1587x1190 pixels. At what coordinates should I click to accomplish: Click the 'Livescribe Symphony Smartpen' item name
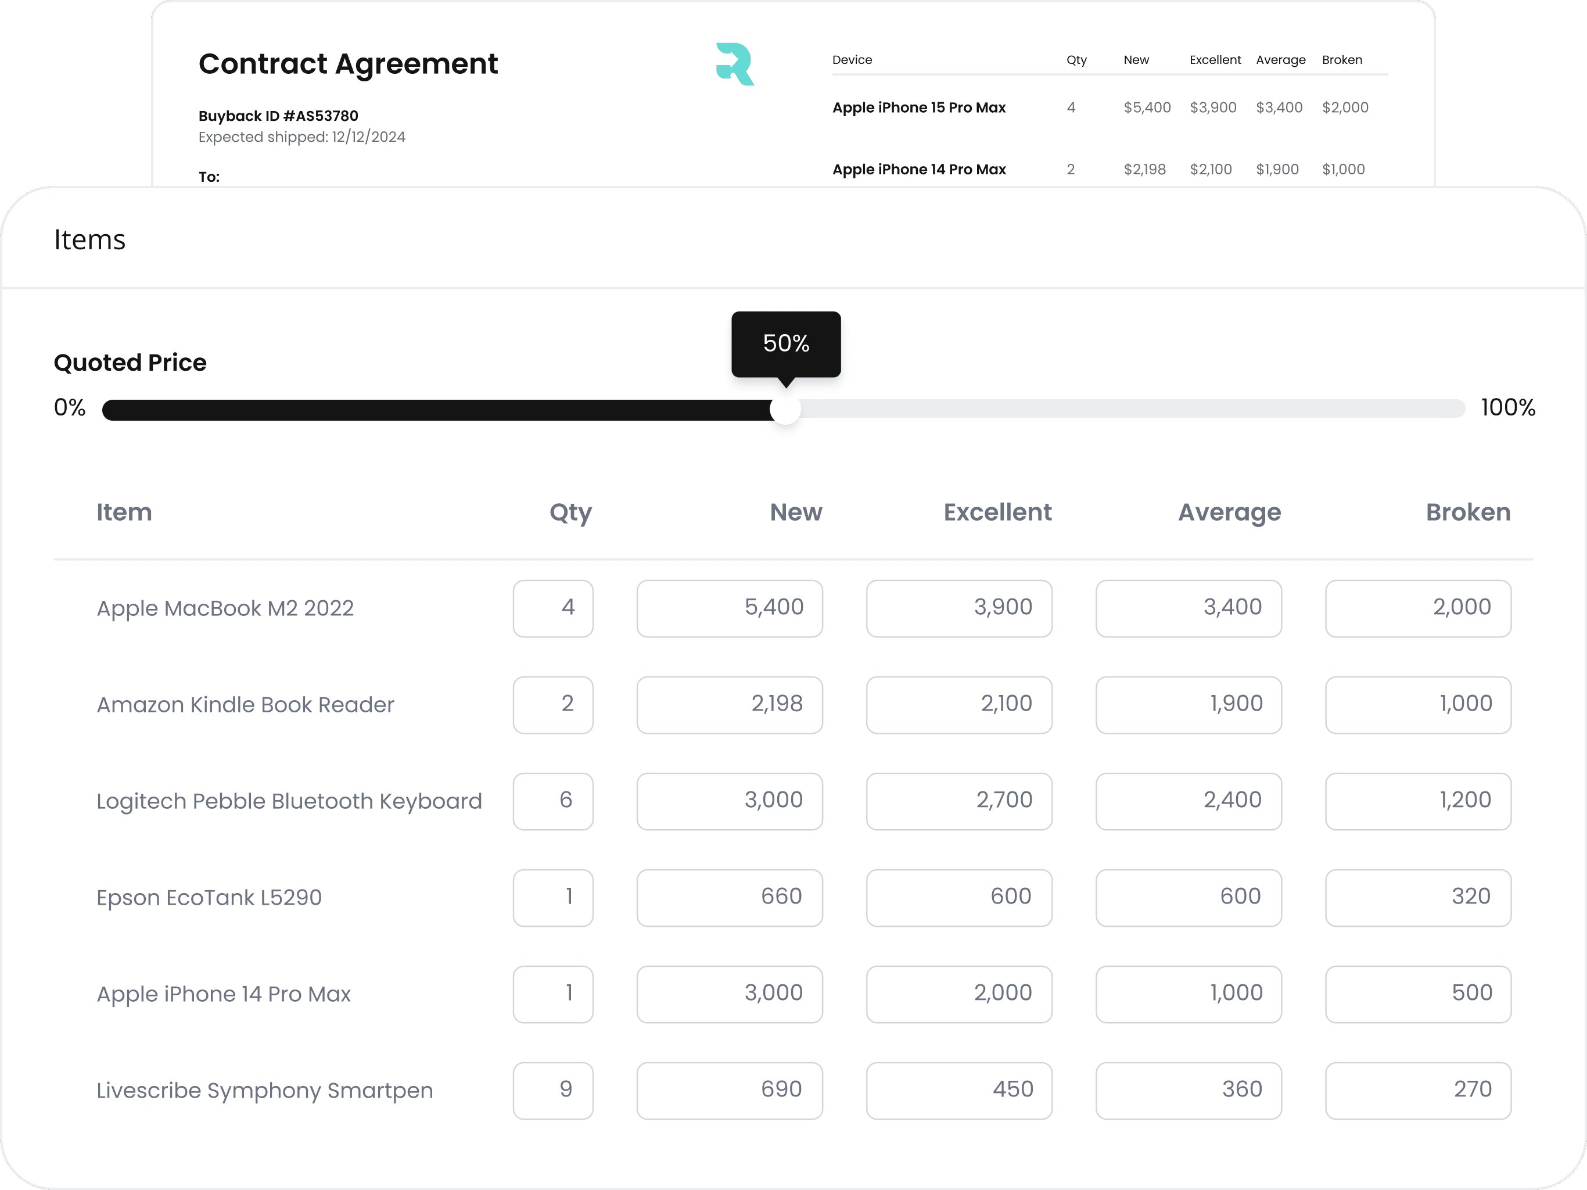[265, 1091]
